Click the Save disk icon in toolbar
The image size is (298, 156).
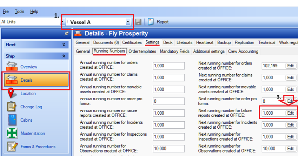point(138,22)
